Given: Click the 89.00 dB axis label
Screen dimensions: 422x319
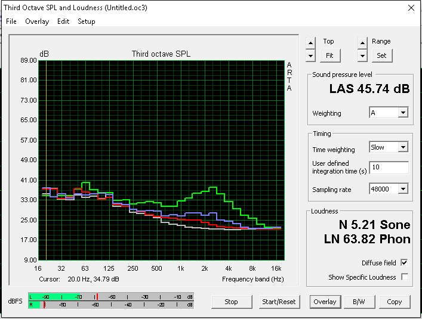Looking at the screenshot, I should (x=29, y=60).
